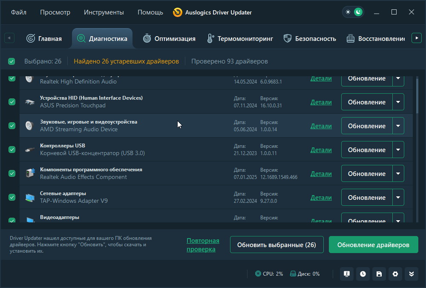Click the green Обновление драйверов button

[373, 245]
